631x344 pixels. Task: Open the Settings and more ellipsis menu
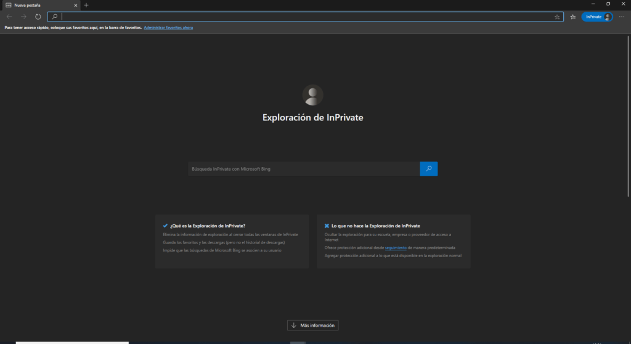[x=622, y=17]
